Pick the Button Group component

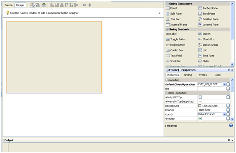(208, 45)
